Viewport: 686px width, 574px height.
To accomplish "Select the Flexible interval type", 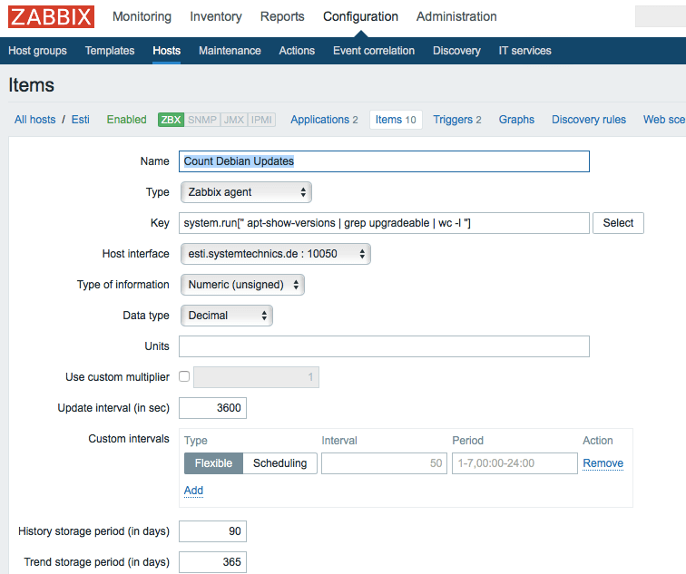I will point(213,463).
